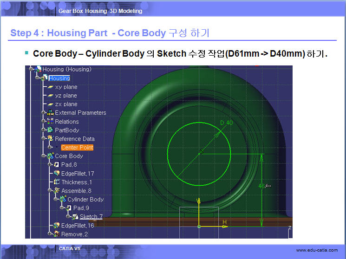Click the xy plane icon in tree
346x259 pixels.
tap(50, 87)
